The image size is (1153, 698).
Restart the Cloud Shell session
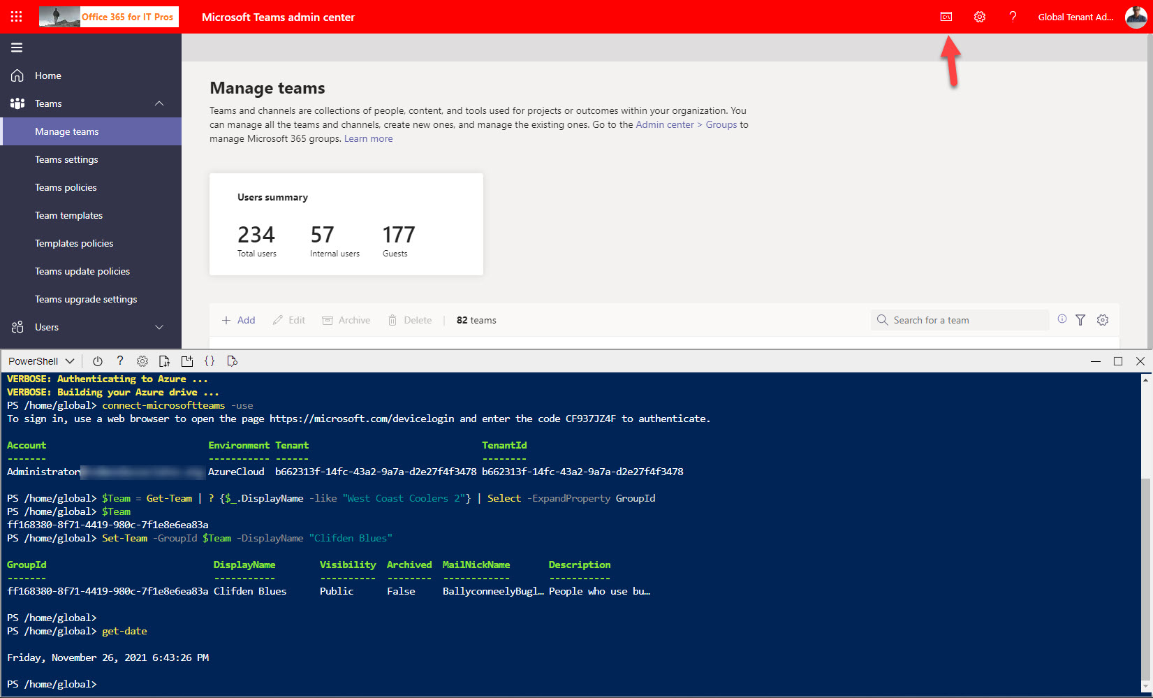[x=97, y=361]
